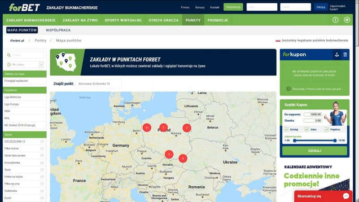359x202 pixels.
Task: Open the Pomoc link
Action: click(185, 7)
